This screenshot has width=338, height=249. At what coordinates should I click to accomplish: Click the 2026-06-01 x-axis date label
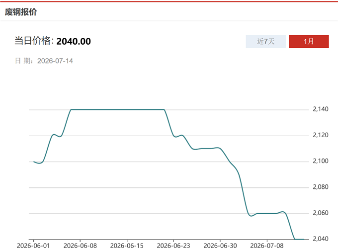coord(33,246)
